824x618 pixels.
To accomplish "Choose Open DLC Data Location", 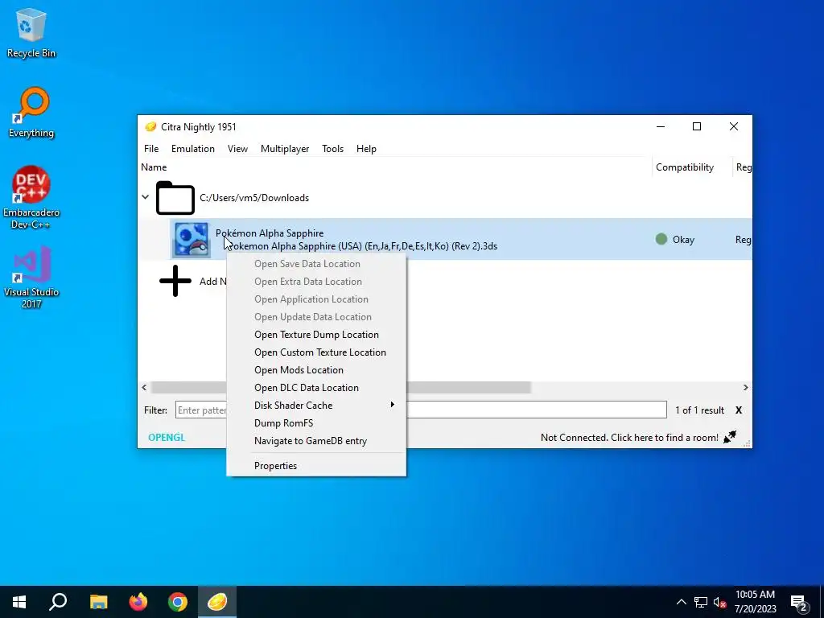I will (315, 388).
